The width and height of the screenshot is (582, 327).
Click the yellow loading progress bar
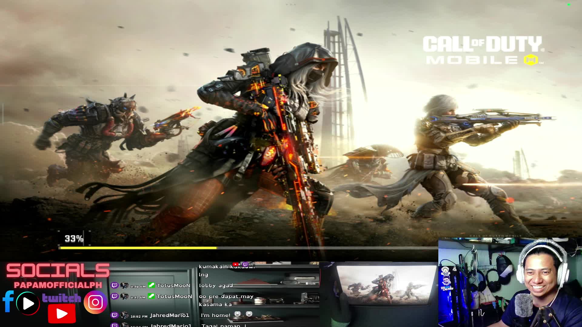[139, 248]
